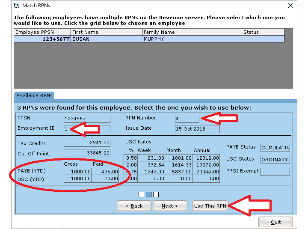Select the first RPN page indicator square
Image resolution: width=308 pixels, height=229 pixels.
141,195
